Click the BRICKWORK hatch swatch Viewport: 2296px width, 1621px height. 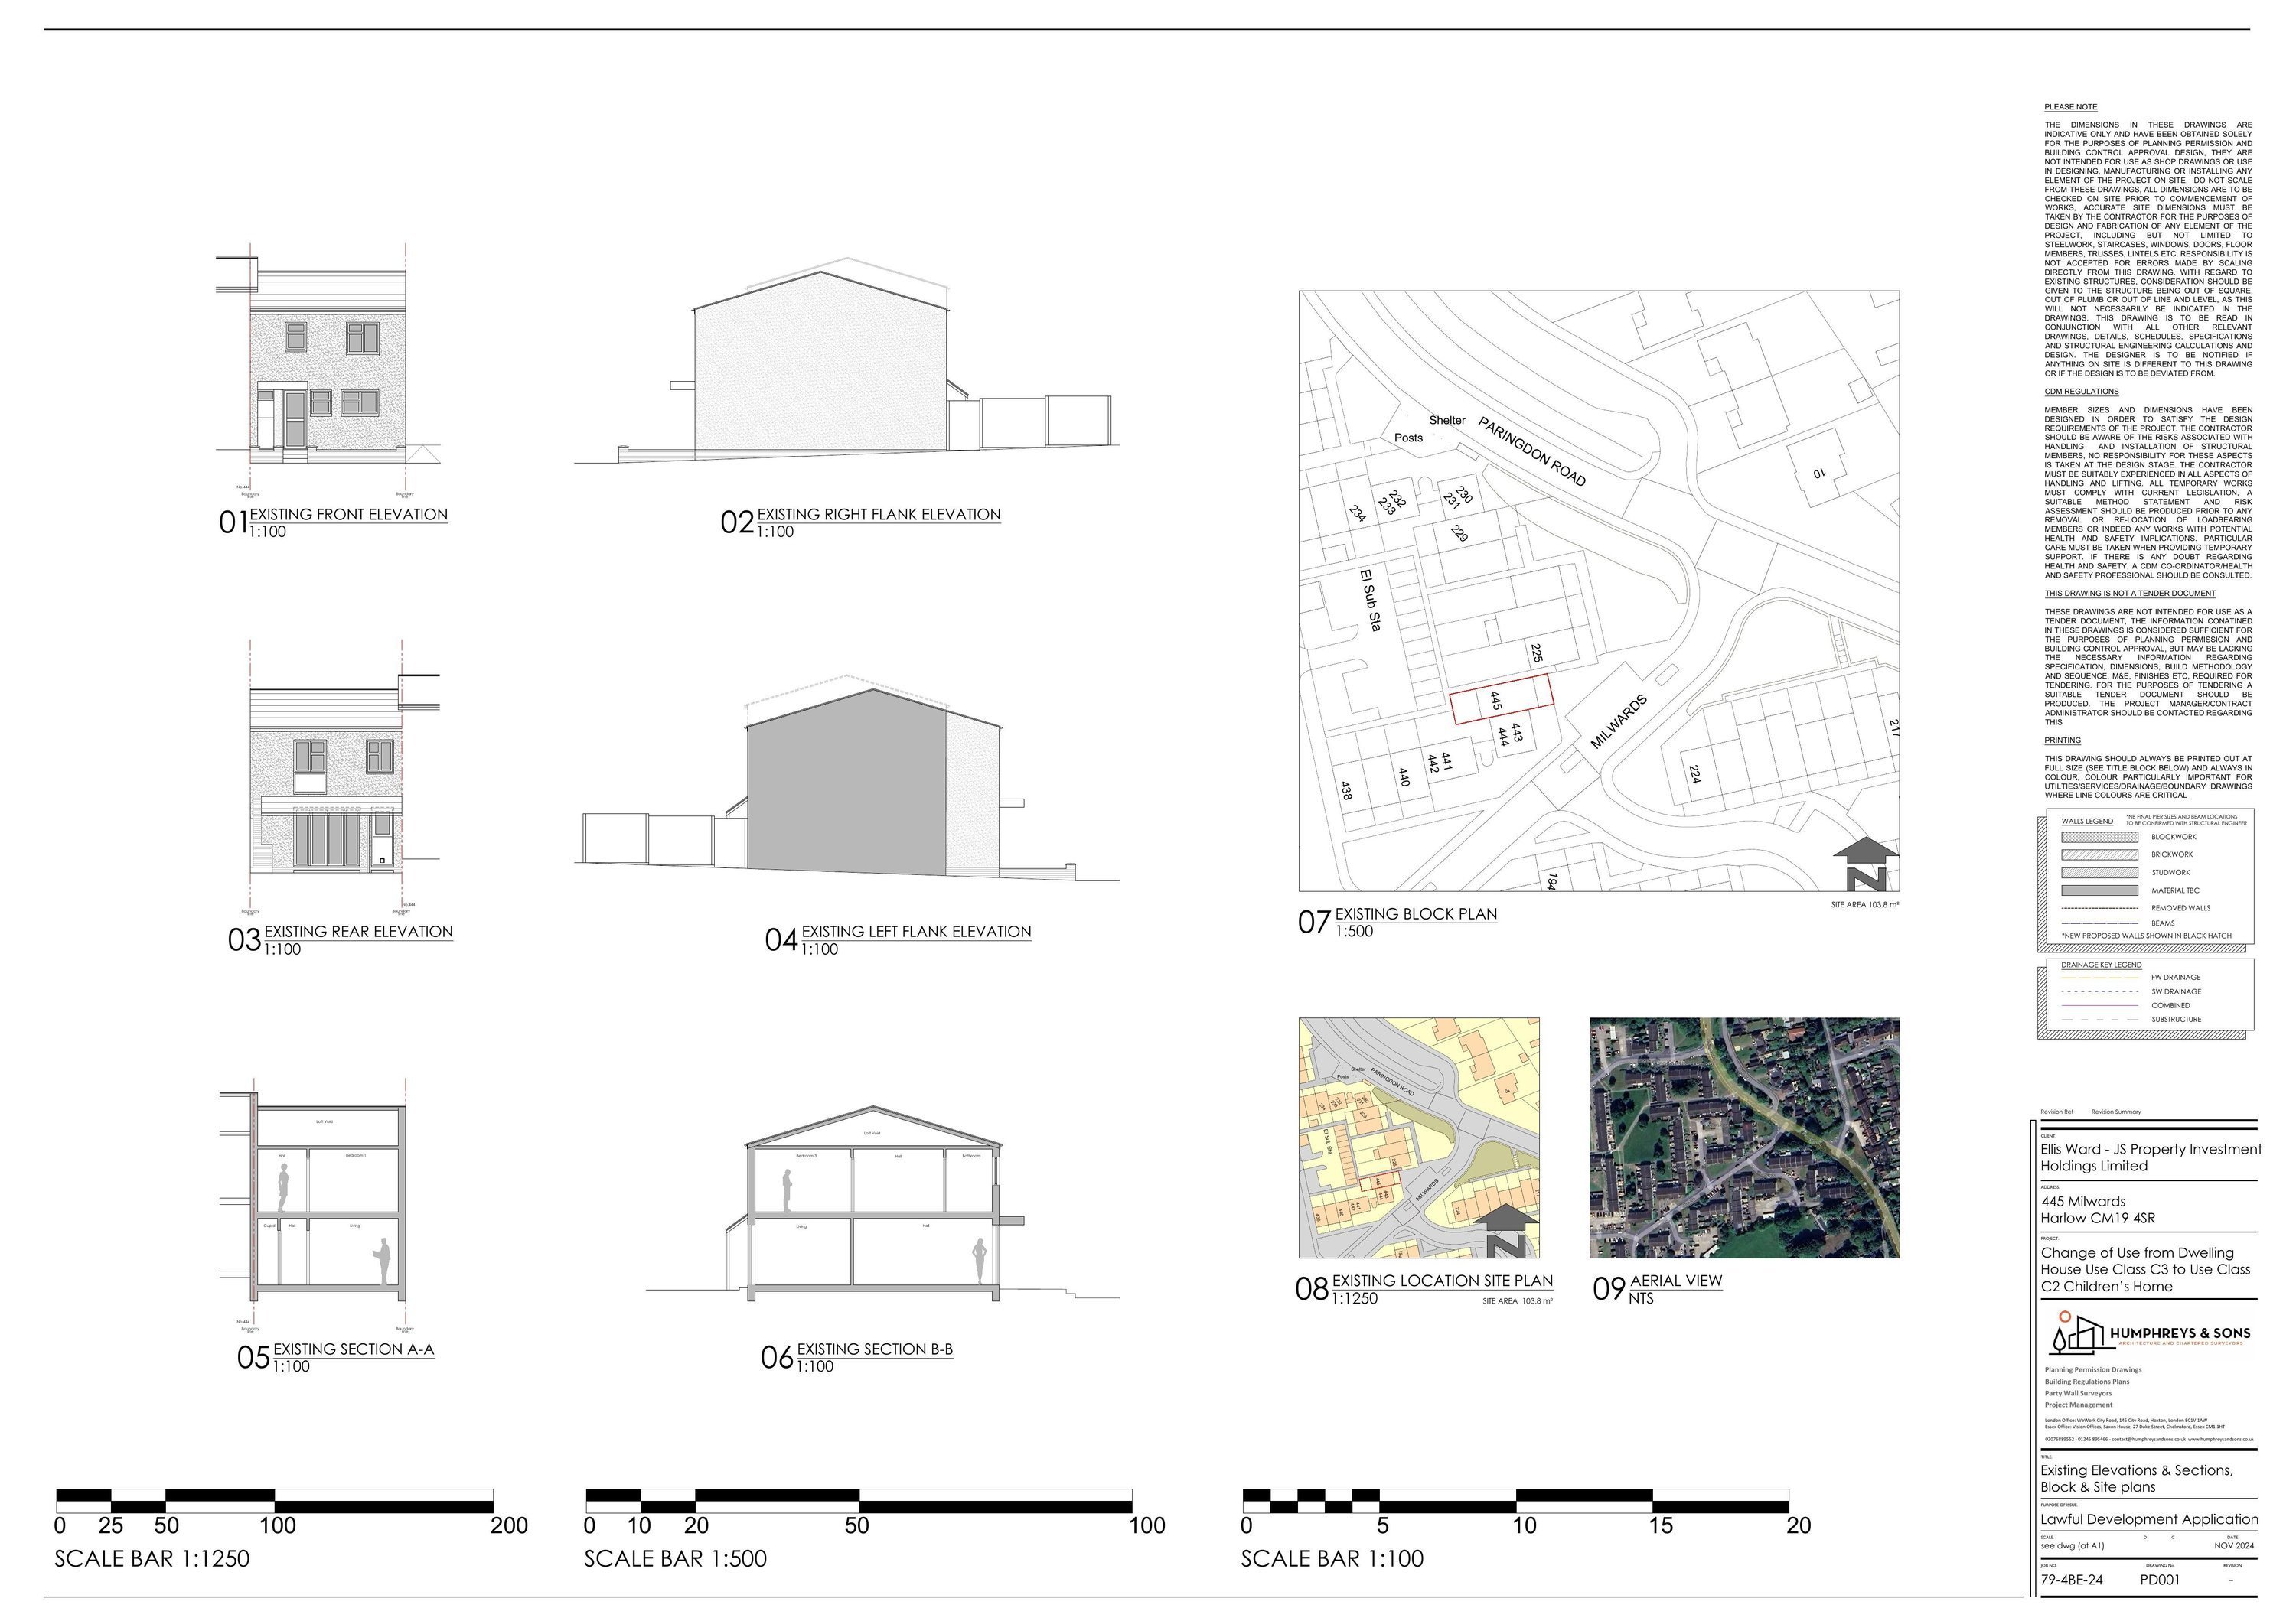pyautogui.click(x=2100, y=855)
